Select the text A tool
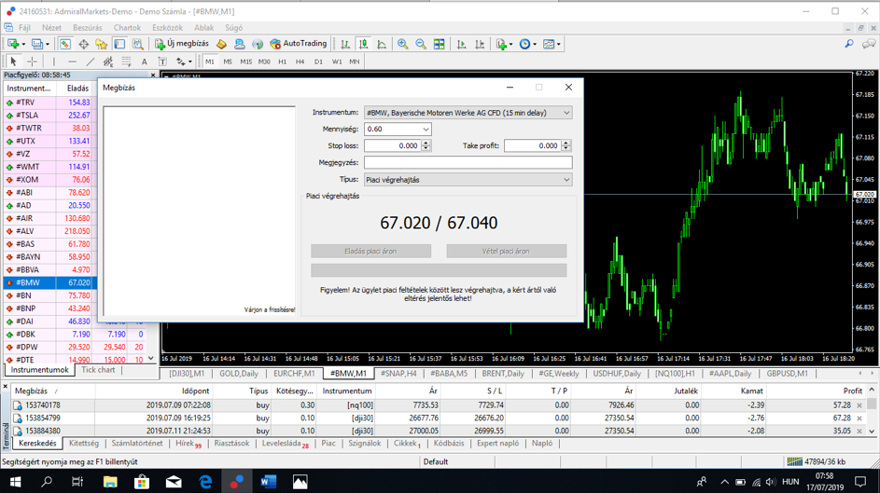880x493 pixels. 145,62
